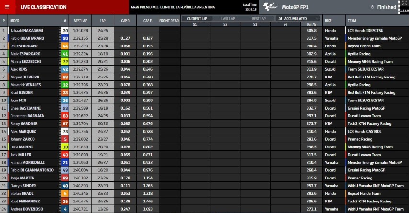Select rider Marco BEZZECCHI
This screenshot has width=409, height=213.
click(x=25, y=62)
